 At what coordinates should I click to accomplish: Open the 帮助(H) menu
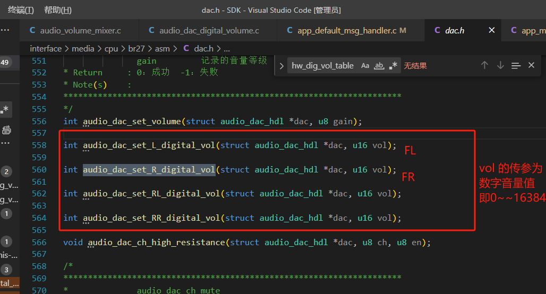pyautogui.click(x=58, y=10)
